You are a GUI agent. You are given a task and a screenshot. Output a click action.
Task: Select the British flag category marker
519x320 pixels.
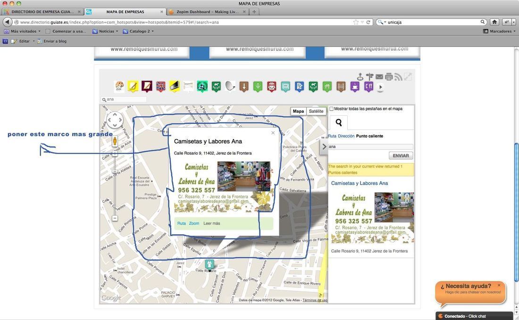point(161,86)
